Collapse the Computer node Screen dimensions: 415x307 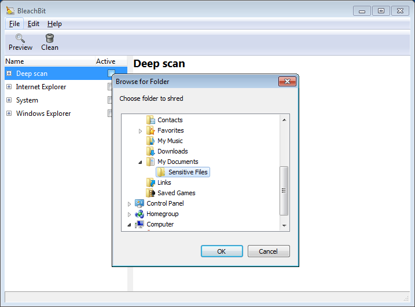[129, 225]
